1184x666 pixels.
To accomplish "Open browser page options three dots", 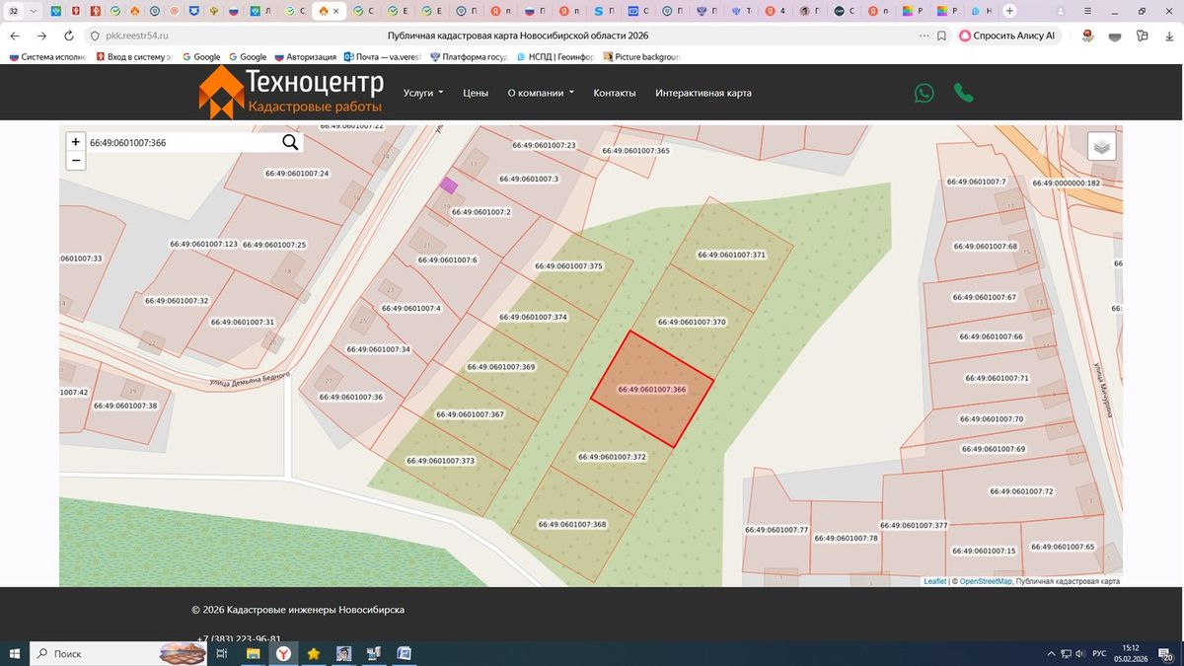I will (x=924, y=35).
